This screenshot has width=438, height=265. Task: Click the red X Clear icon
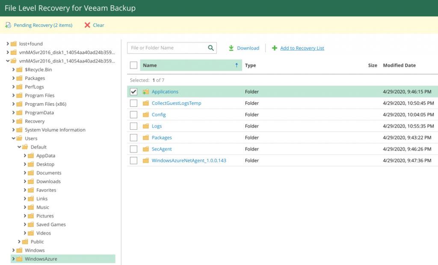pyautogui.click(x=87, y=25)
